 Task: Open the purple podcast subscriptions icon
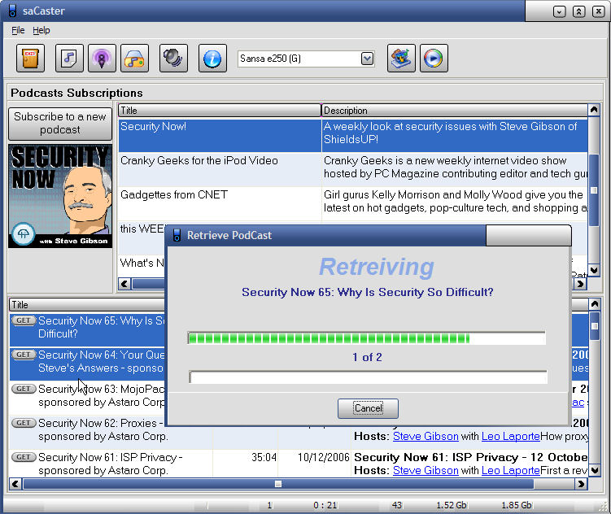(x=102, y=59)
